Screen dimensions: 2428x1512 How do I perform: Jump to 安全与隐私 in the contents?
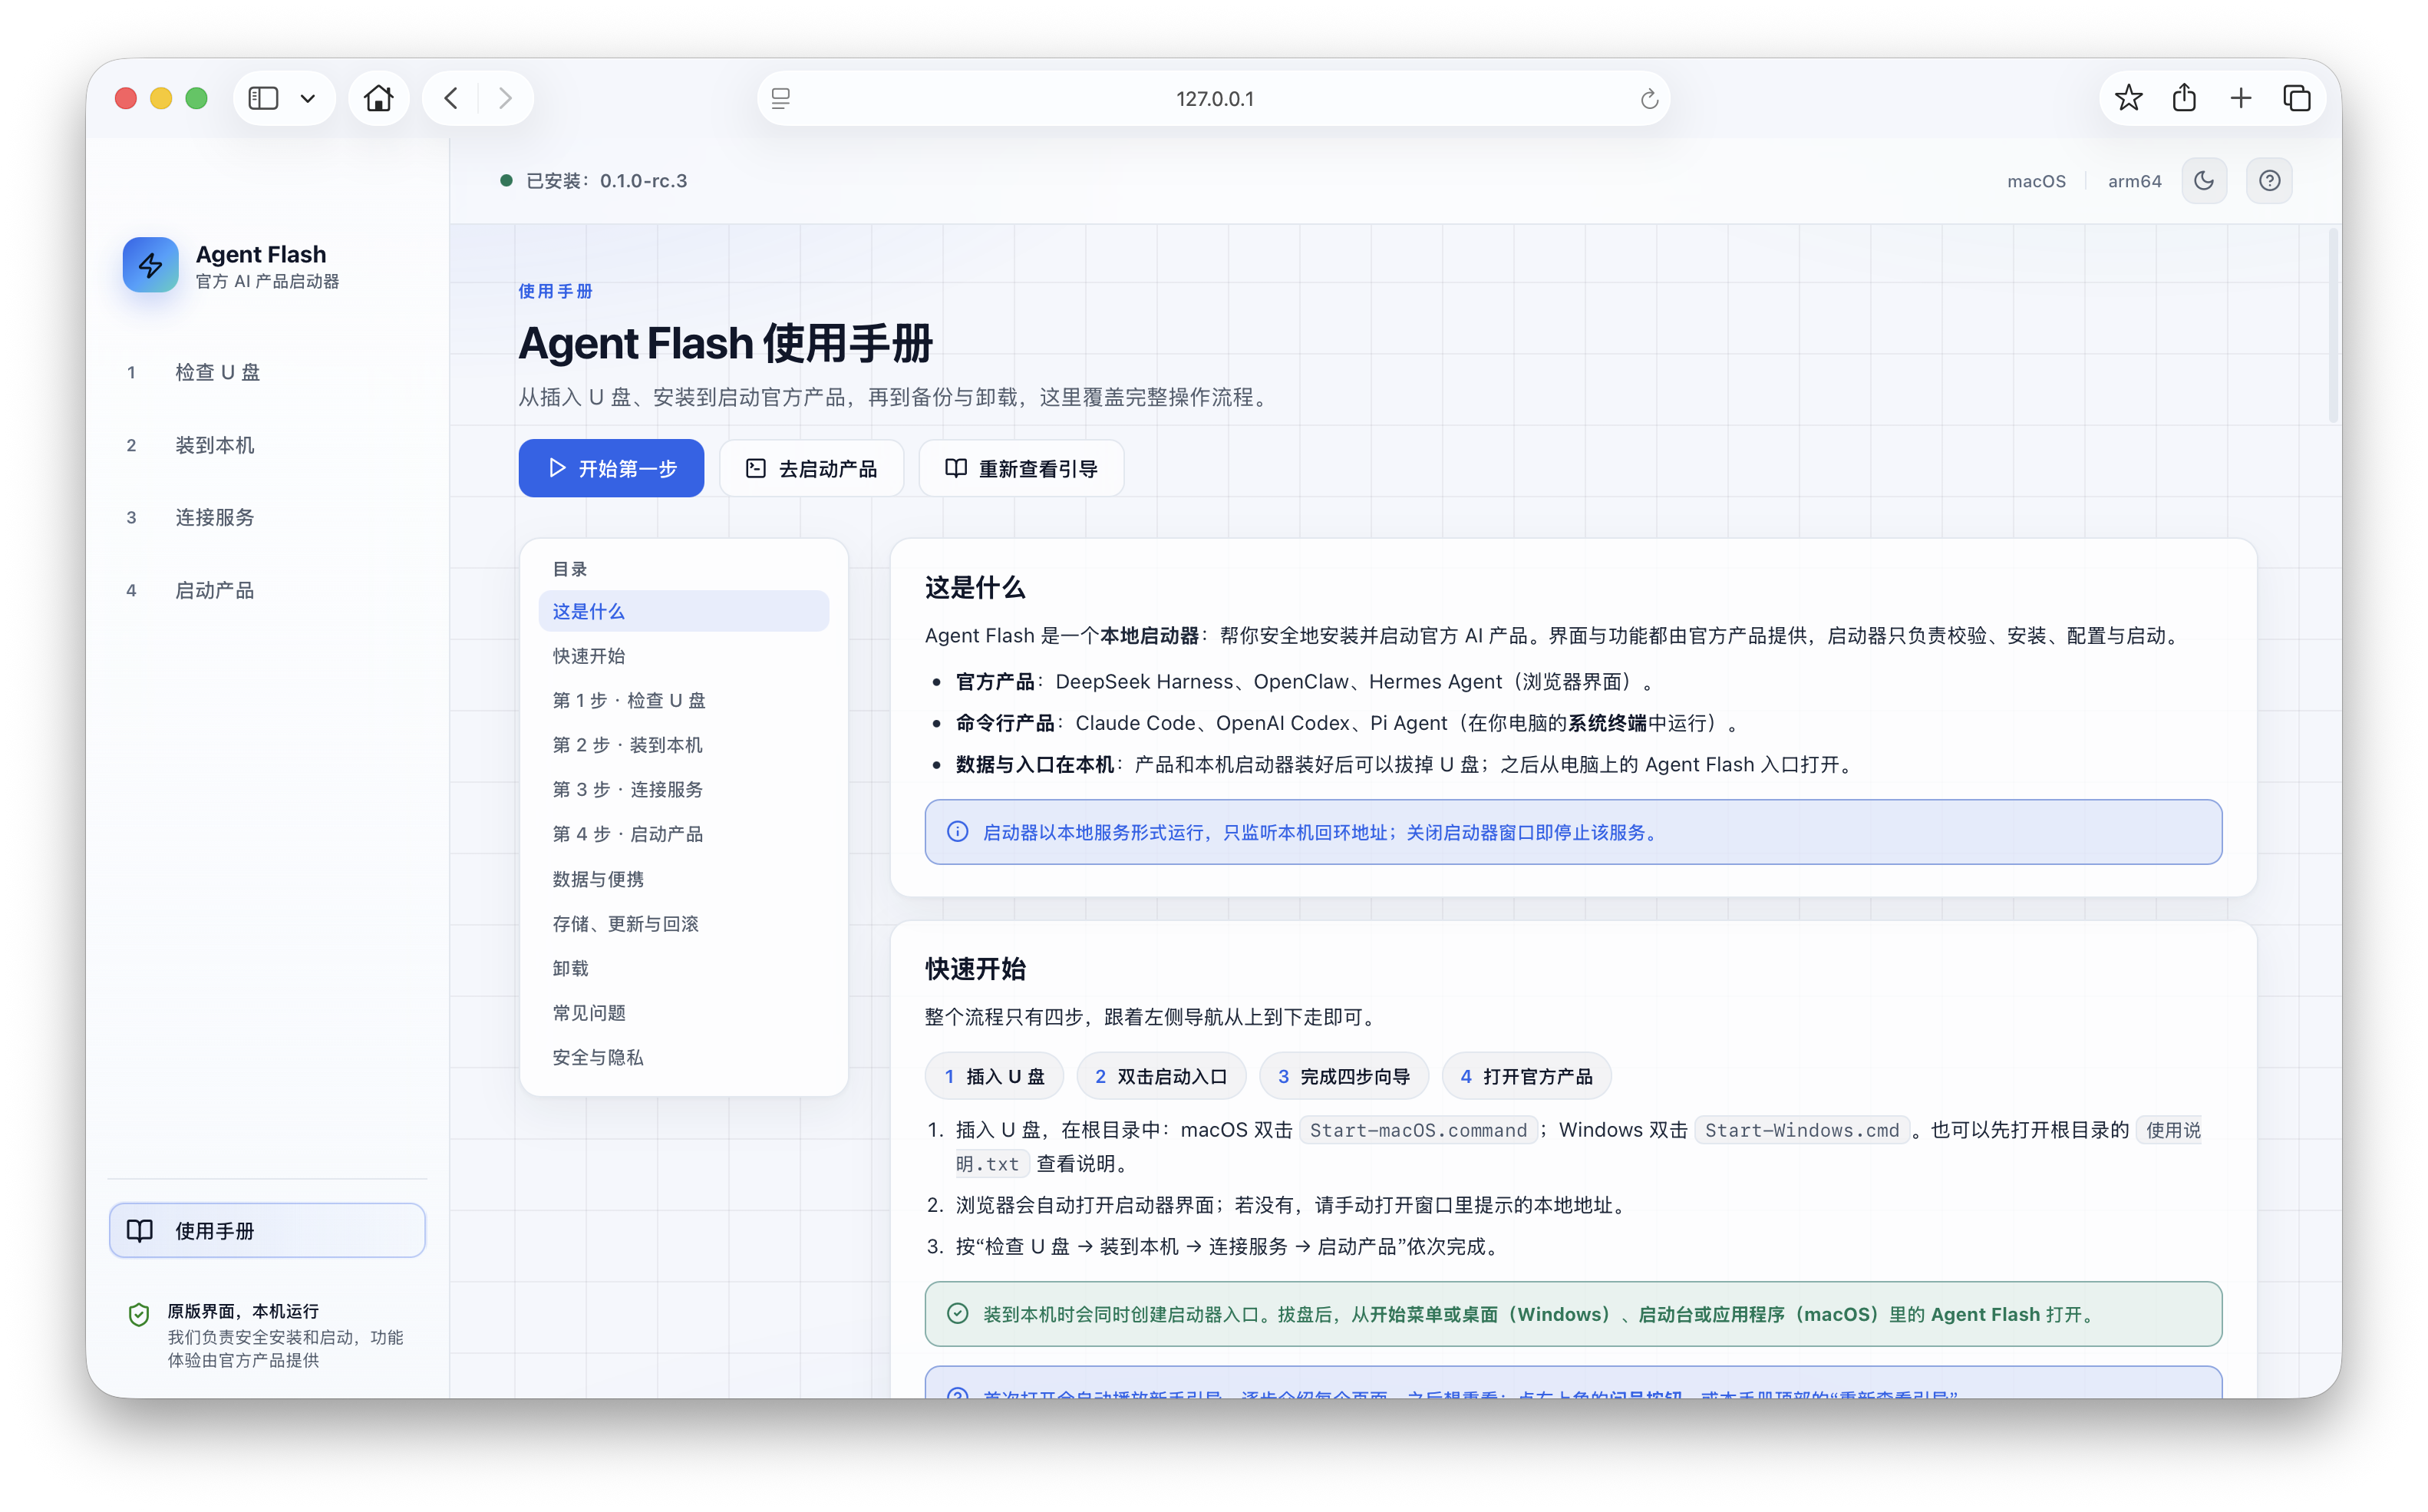pos(684,1057)
